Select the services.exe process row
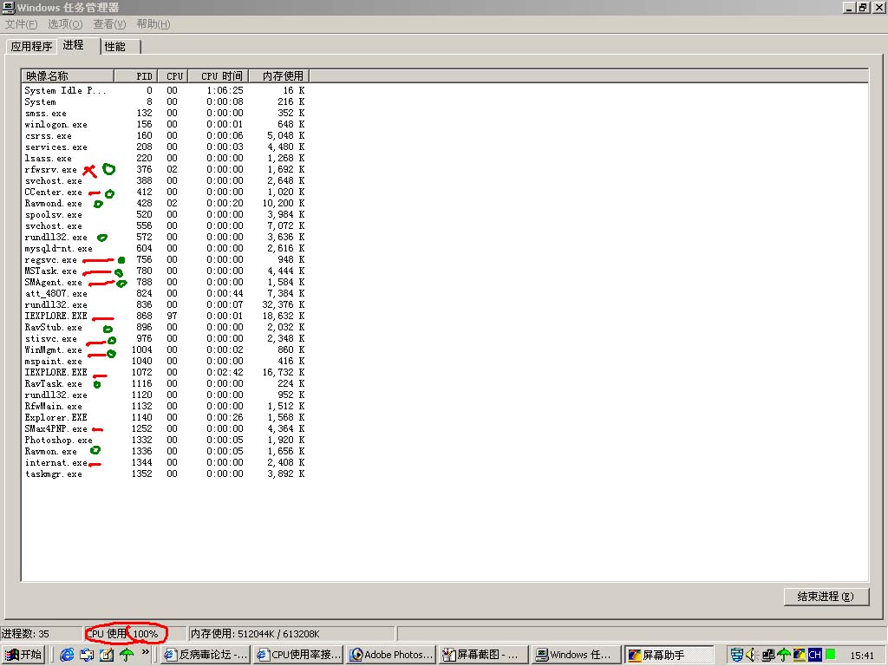Viewport: 888px width, 666px height. click(165, 147)
